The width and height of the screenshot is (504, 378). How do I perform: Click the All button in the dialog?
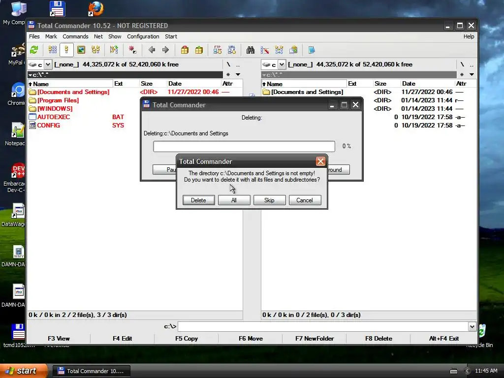pyautogui.click(x=234, y=200)
